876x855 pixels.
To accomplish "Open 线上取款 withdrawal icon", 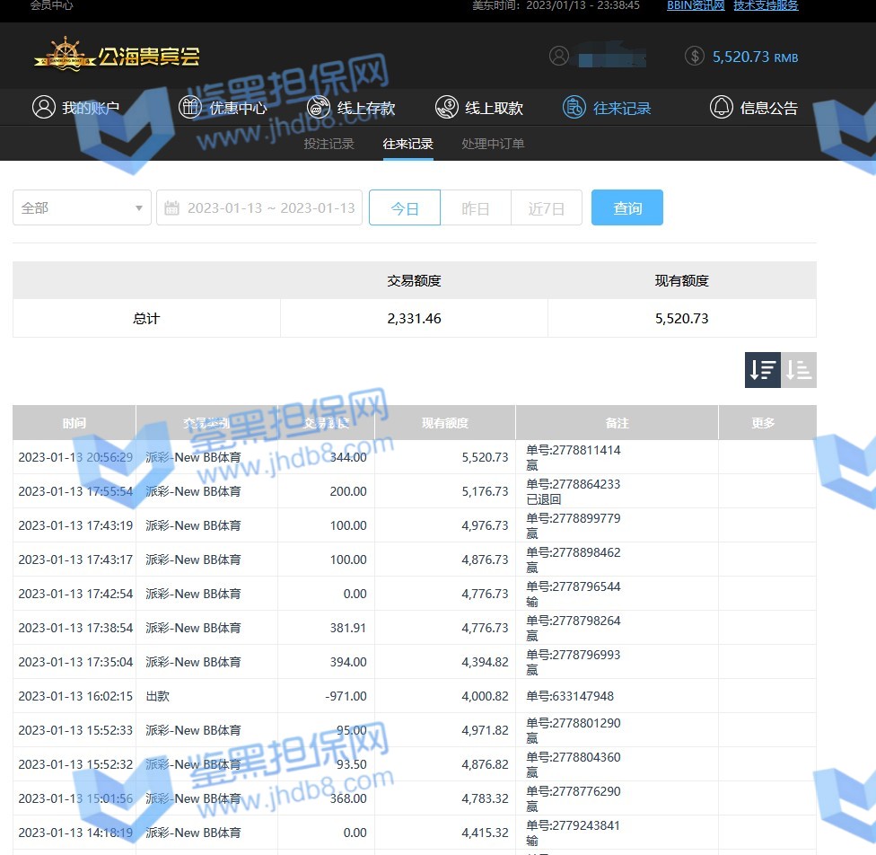I will [x=447, y=107].
